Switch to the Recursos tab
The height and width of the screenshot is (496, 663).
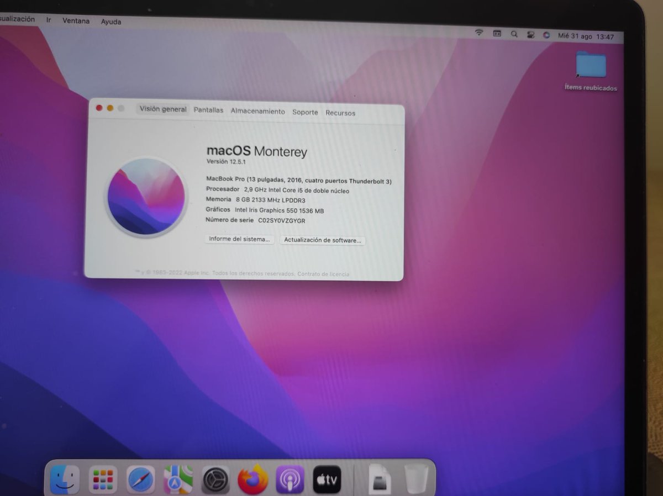click(x=340, y=113)
